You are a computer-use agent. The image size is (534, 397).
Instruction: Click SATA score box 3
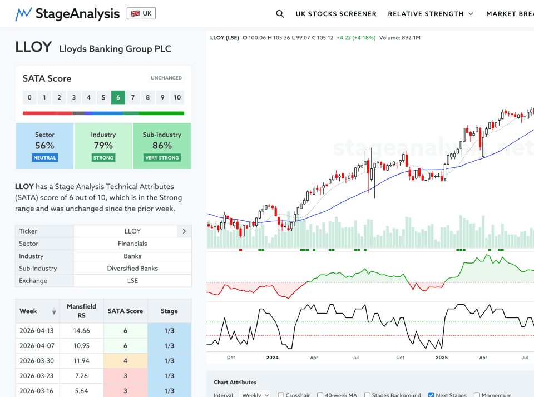[74, 97]
